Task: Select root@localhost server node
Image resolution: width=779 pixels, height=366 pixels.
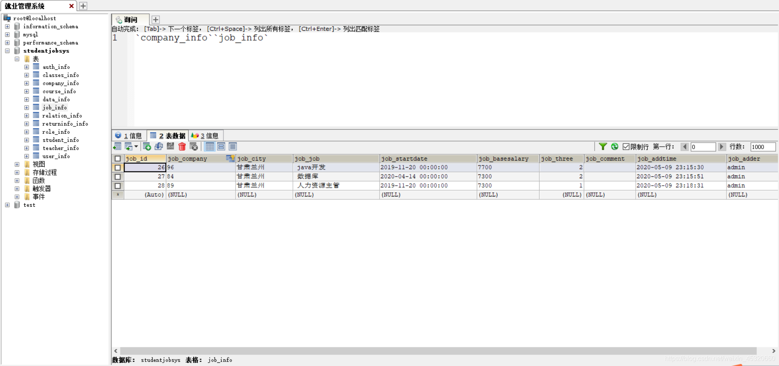Action: 34,18
